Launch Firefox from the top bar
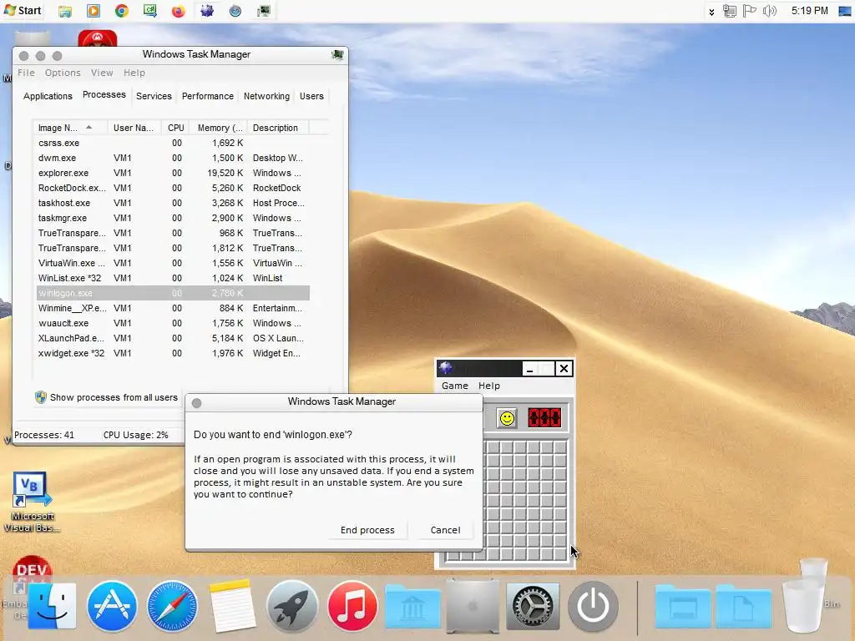855x641 pixels. point(179,11)
